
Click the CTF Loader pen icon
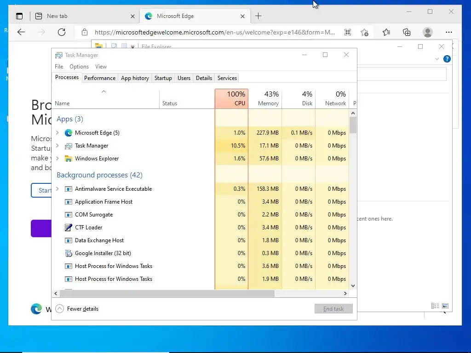point(69,228)
